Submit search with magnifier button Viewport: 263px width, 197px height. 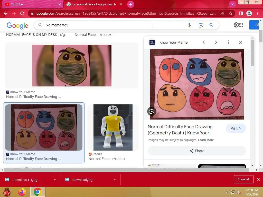(x=211, y=25)
